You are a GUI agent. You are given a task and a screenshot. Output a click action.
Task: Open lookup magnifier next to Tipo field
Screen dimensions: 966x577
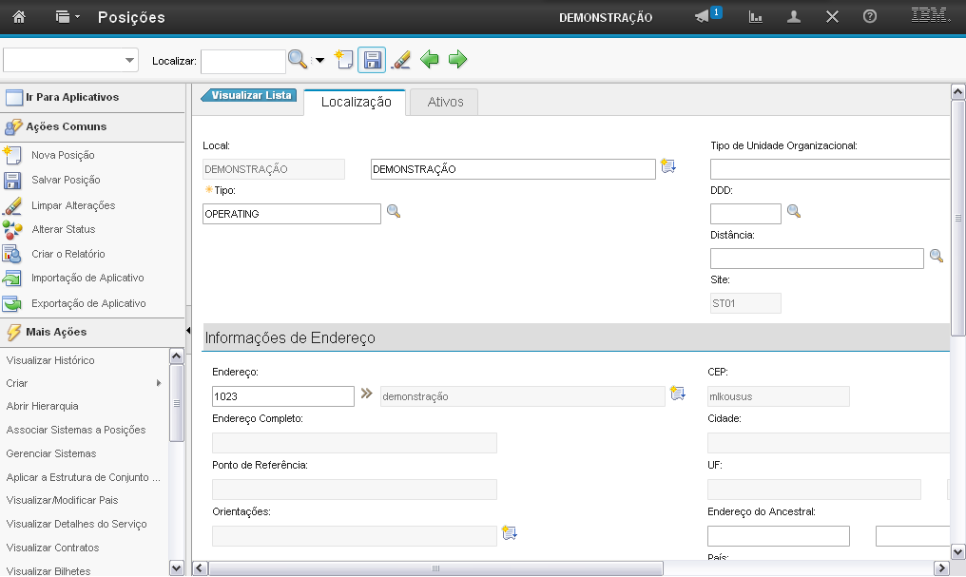click(x=394, y=211)
